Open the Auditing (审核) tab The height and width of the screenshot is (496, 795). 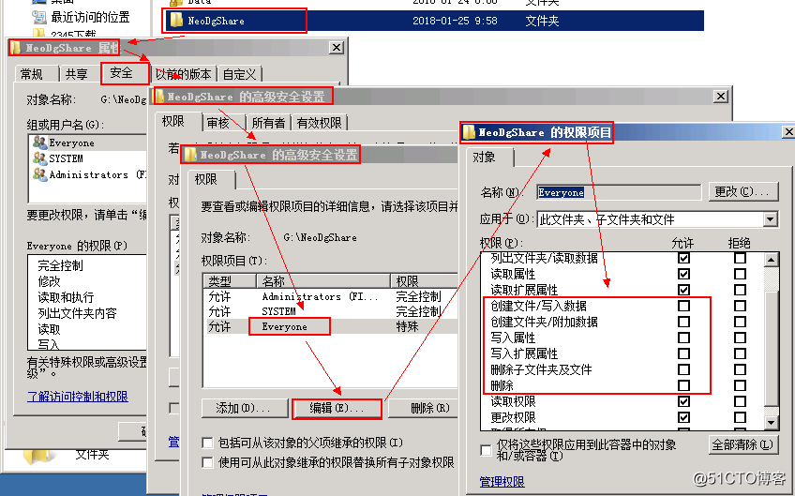coord(218,123)
